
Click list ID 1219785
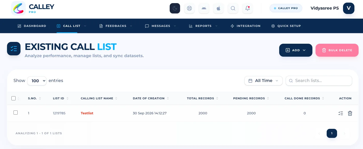59,113
